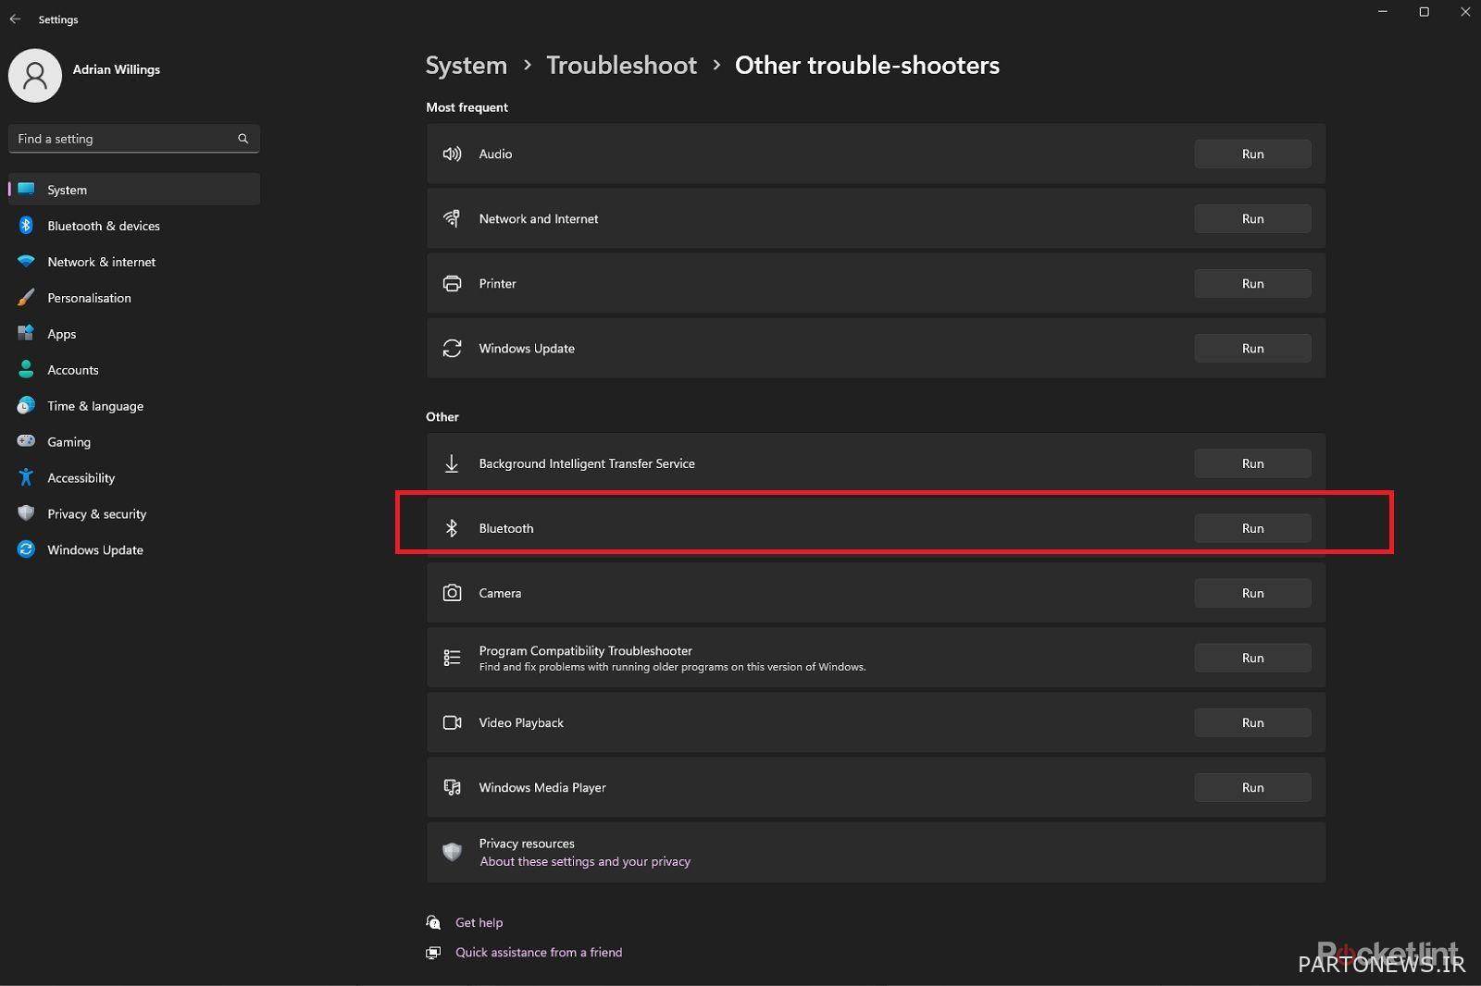The width and height of the screenshot is (1481, 986).
Task: Open Windows Update in the sidebar
Action: pyautogui.click(x=134, y=550)
